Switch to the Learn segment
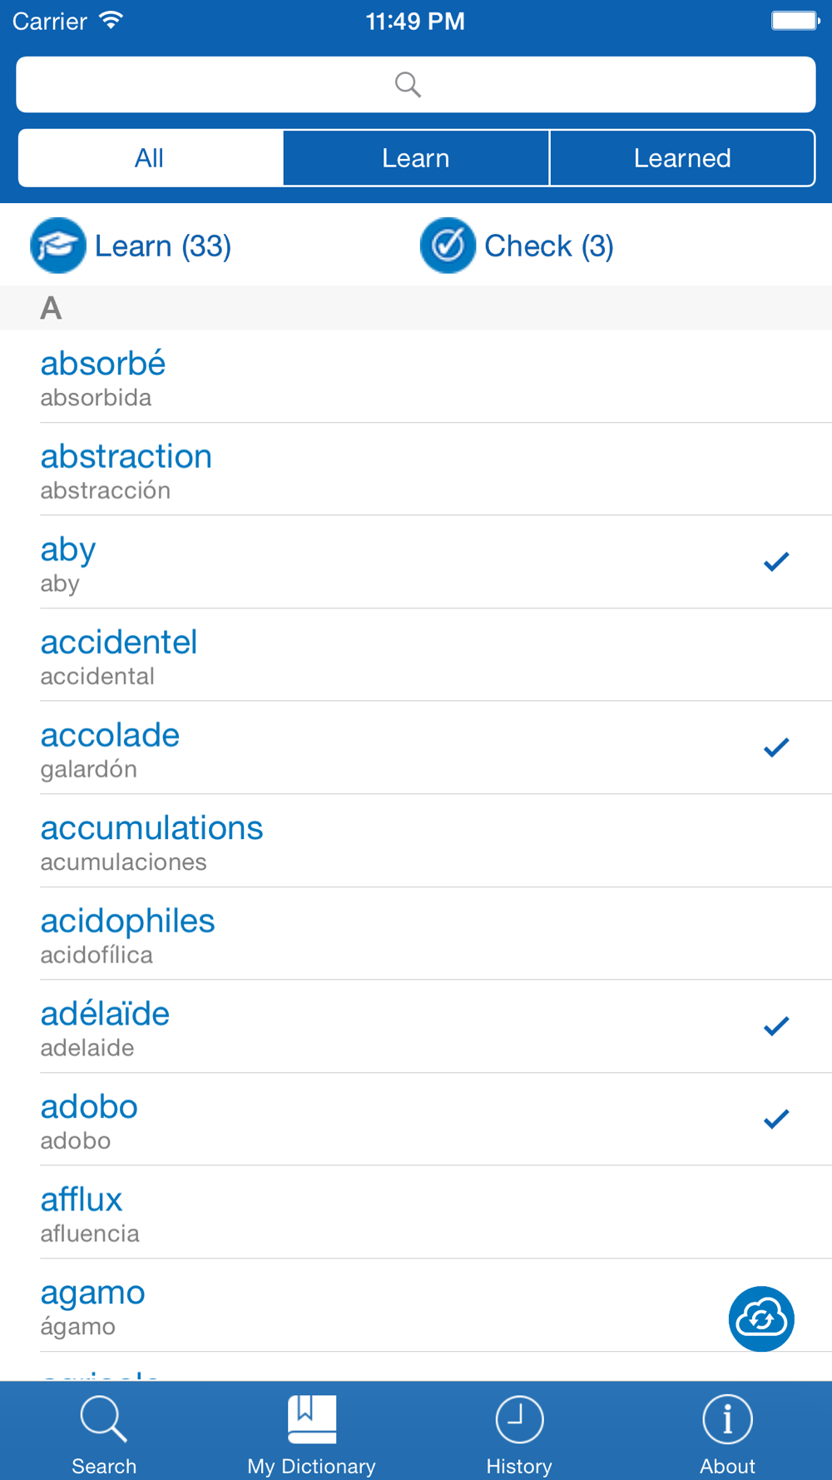 click(416, 157)
